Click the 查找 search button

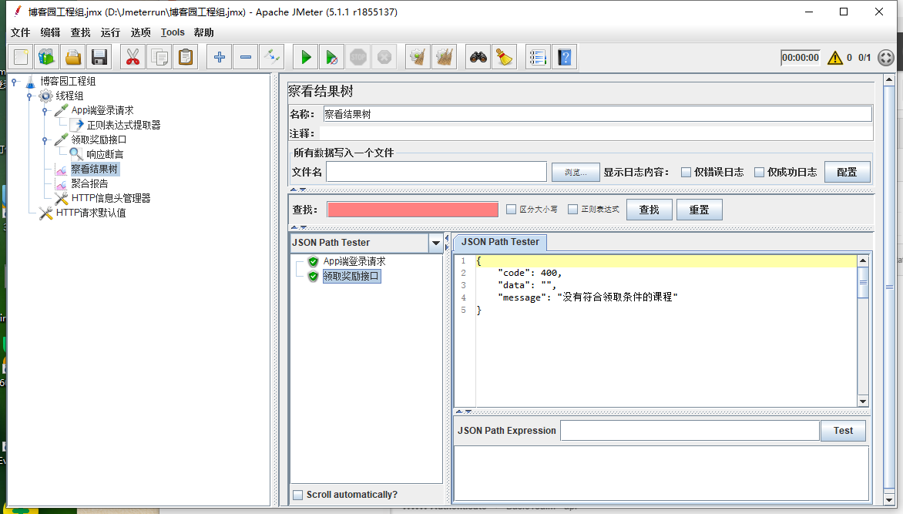[x=649, y=210]
